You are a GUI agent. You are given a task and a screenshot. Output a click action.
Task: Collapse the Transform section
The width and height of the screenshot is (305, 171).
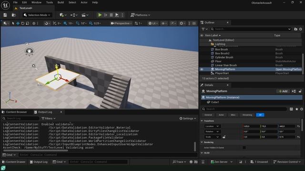click(x=202, y=121)
